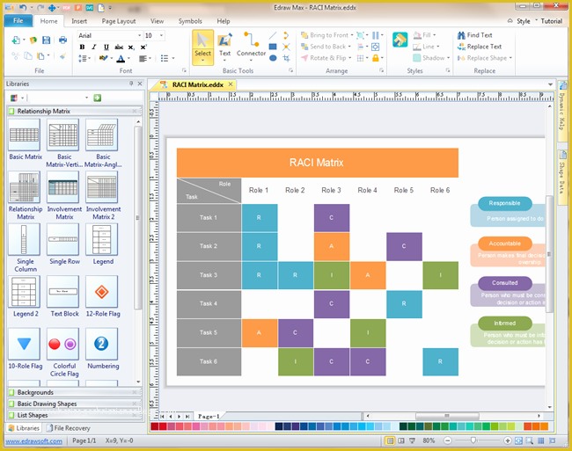Click the Center alignment target icon

tap(376, 47)
